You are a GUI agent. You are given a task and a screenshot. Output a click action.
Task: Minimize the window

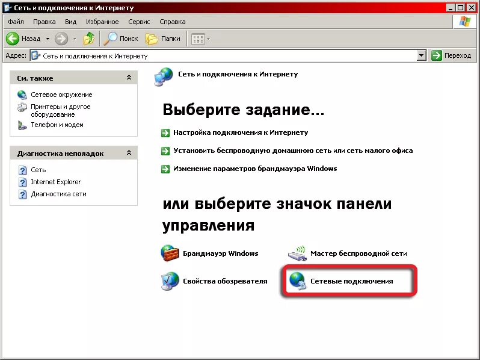pyautogui.click(x=450, y=8)
